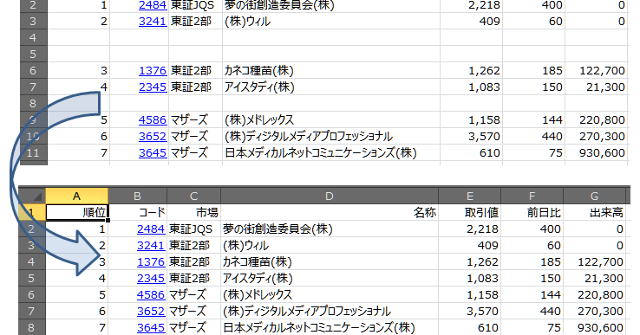
Task: Select the 市場 header cell
Action: point(194,212)
